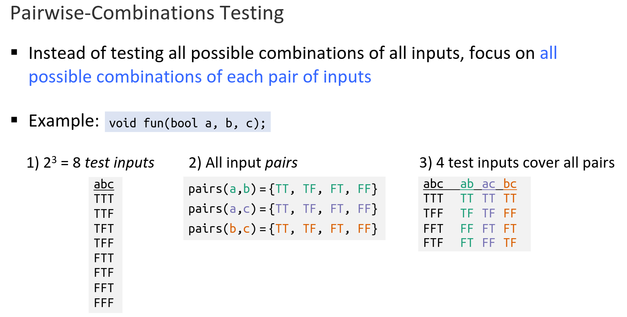Click the TTF row in the 8-input list
The height and width of the screenshot is (317, 627).
[x=104, y=214]
